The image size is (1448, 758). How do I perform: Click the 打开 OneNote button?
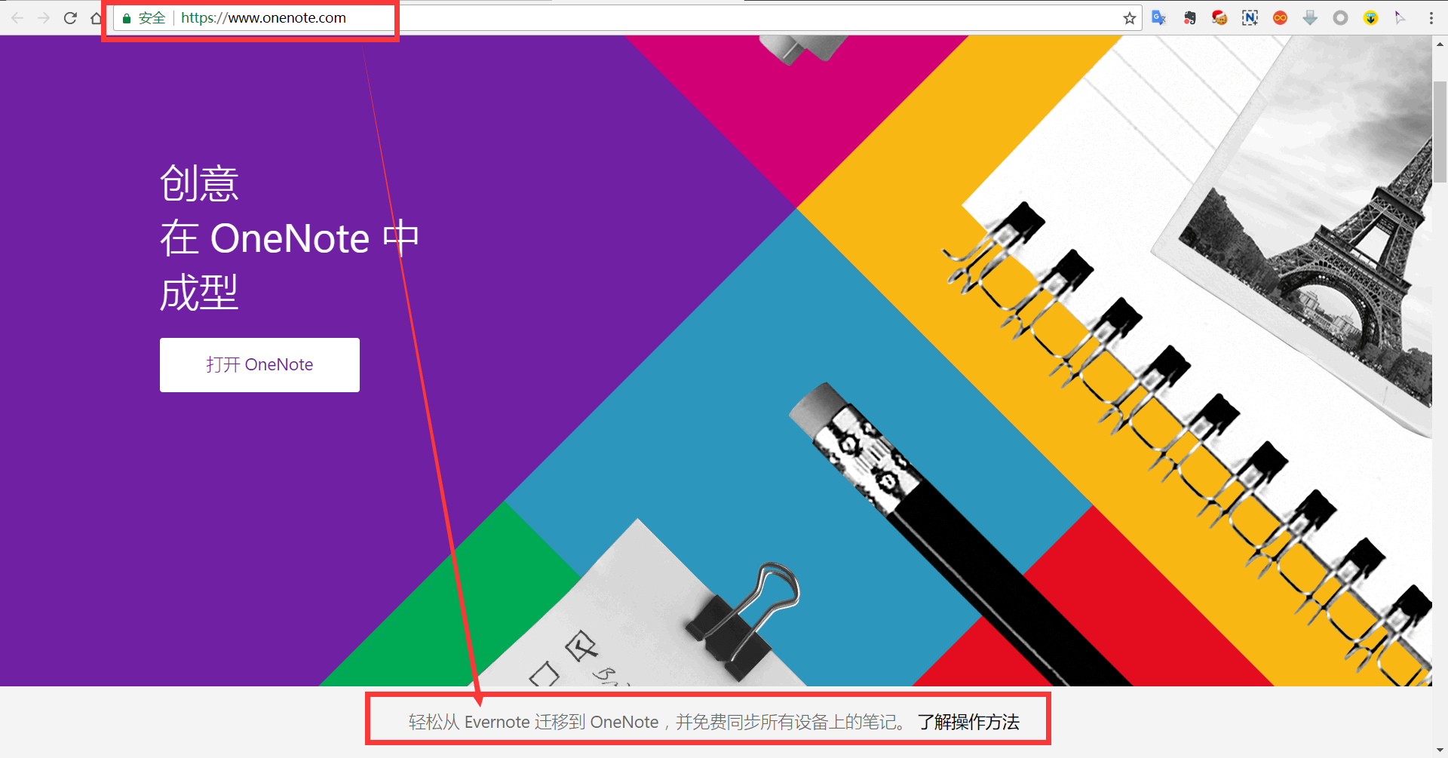pos(259,365)
